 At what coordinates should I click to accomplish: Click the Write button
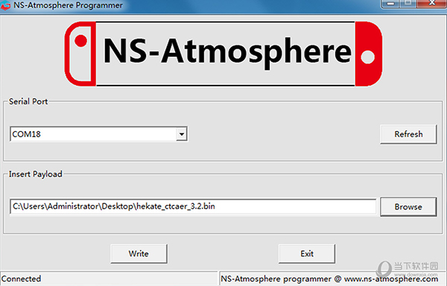[139, 253]
